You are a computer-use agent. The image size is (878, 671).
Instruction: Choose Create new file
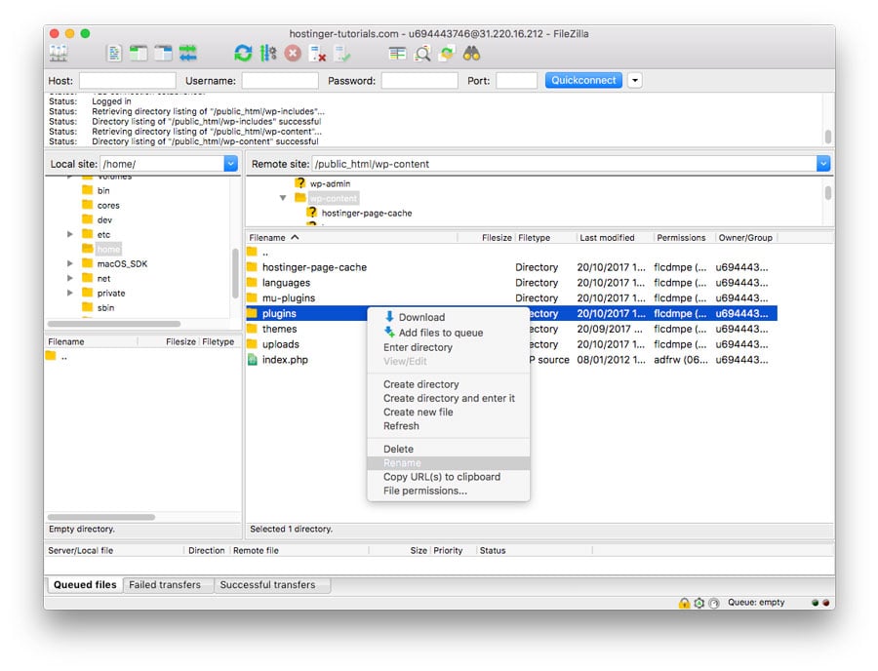pos(449,412)
